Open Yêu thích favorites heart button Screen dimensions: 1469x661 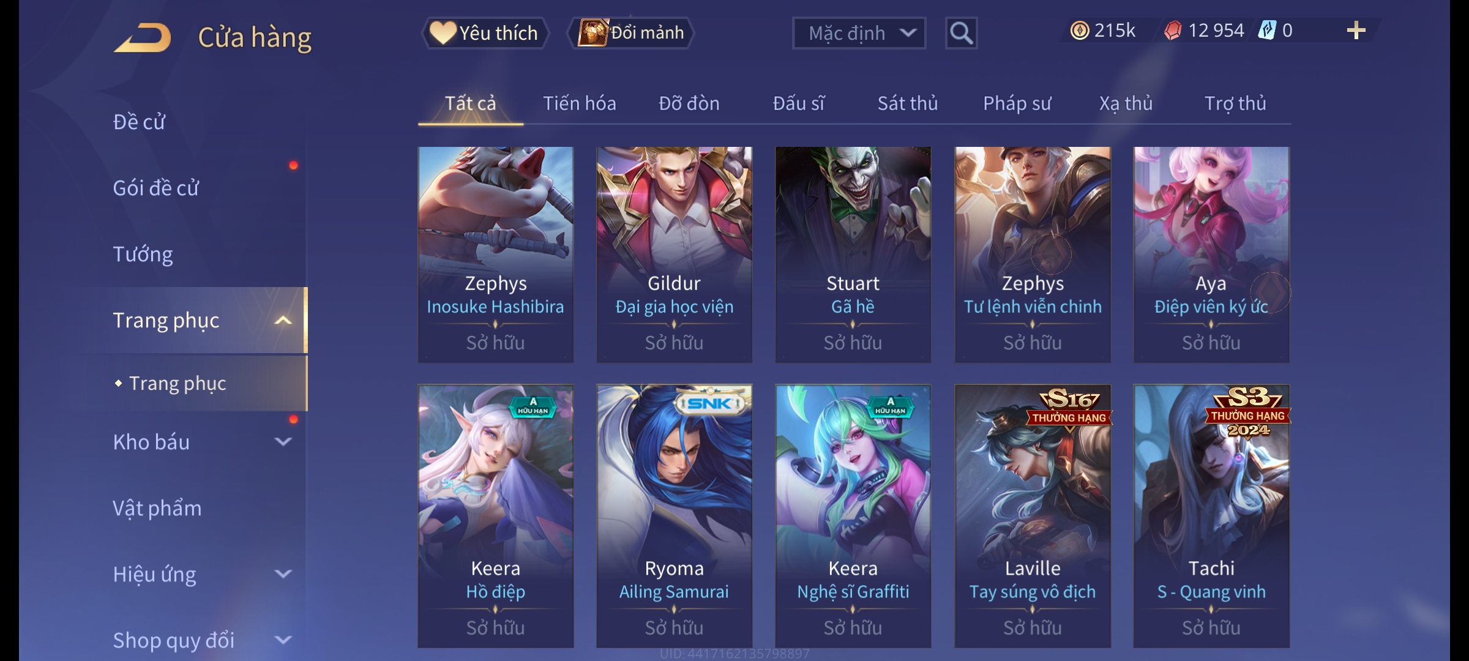click(485, 33)
